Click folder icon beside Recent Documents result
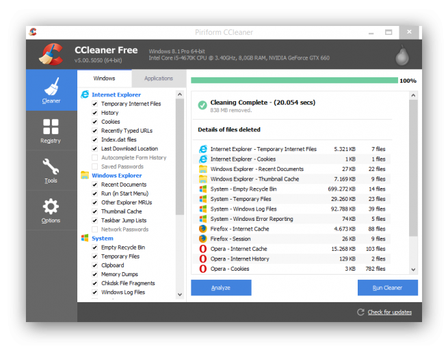The width and height of the screenshot is (448, 348). click(x=203, y=169)
